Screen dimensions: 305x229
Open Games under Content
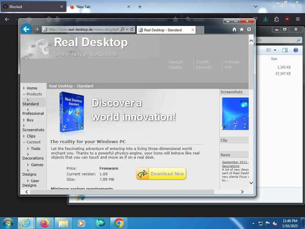coord(37,165)
